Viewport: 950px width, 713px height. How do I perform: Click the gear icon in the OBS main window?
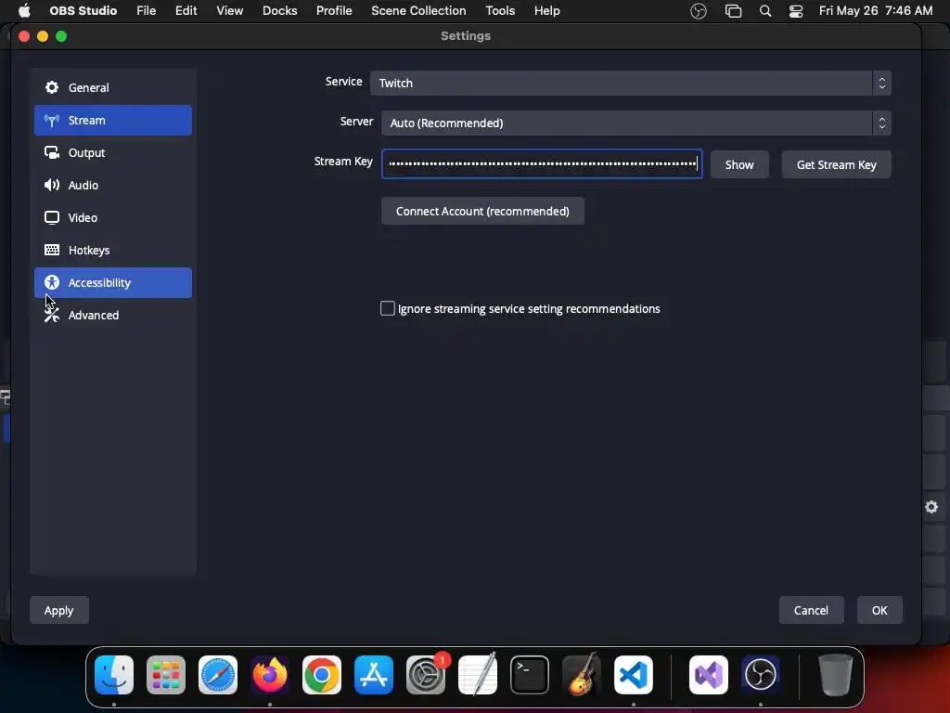(931, 507)
